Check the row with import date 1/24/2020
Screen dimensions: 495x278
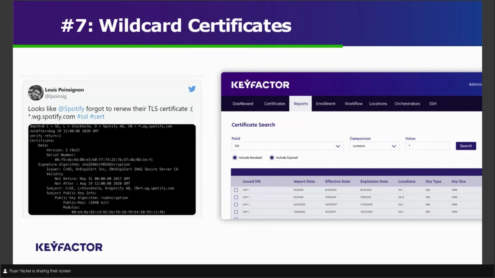[x=236, y=212]
